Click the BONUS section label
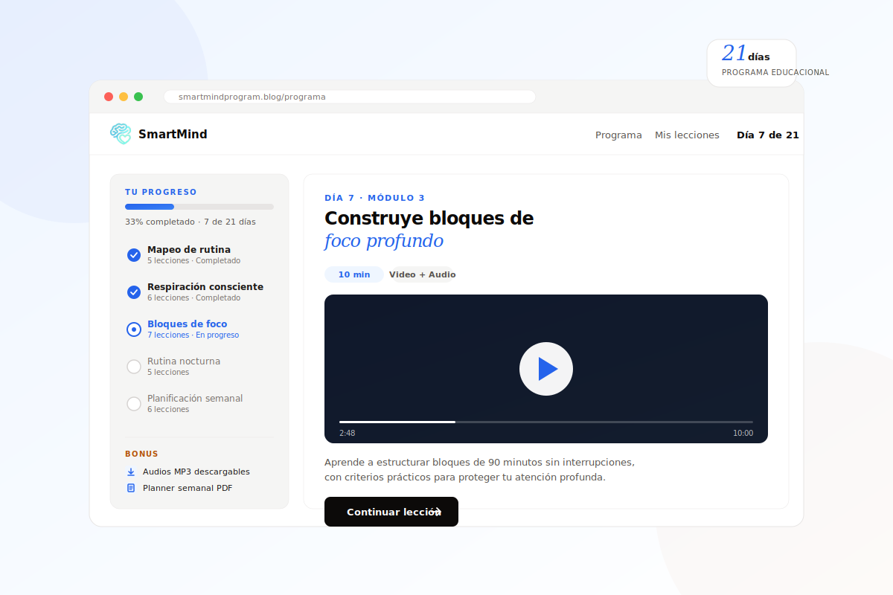Screen dimensions: 893x595 tap(141, 454)
